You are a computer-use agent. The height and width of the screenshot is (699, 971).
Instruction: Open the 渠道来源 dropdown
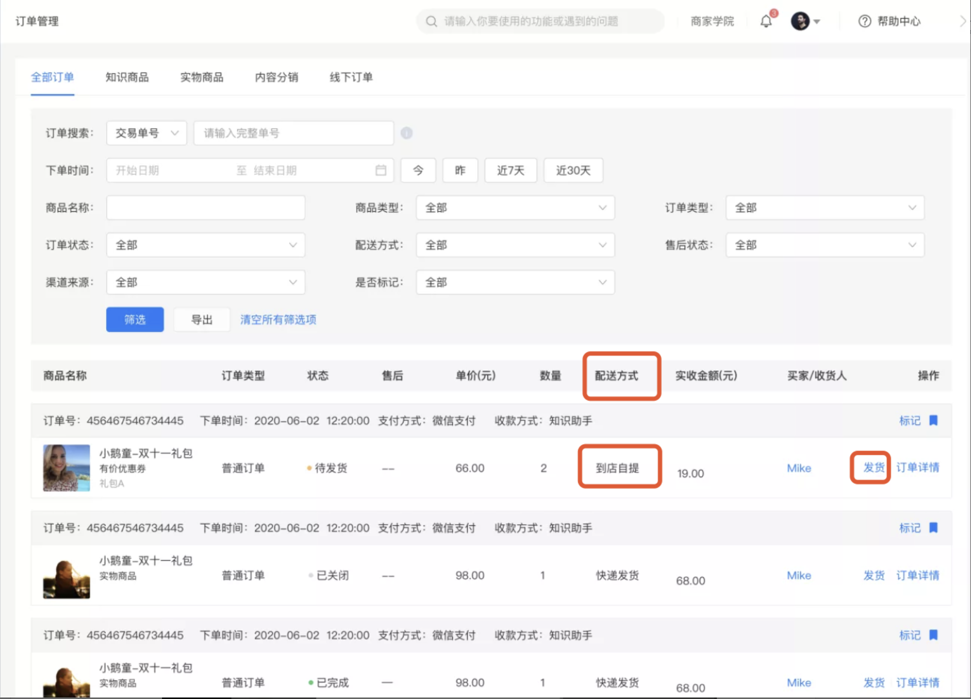206,282
